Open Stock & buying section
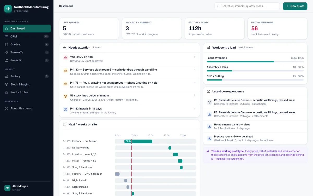 pos(27,84)
